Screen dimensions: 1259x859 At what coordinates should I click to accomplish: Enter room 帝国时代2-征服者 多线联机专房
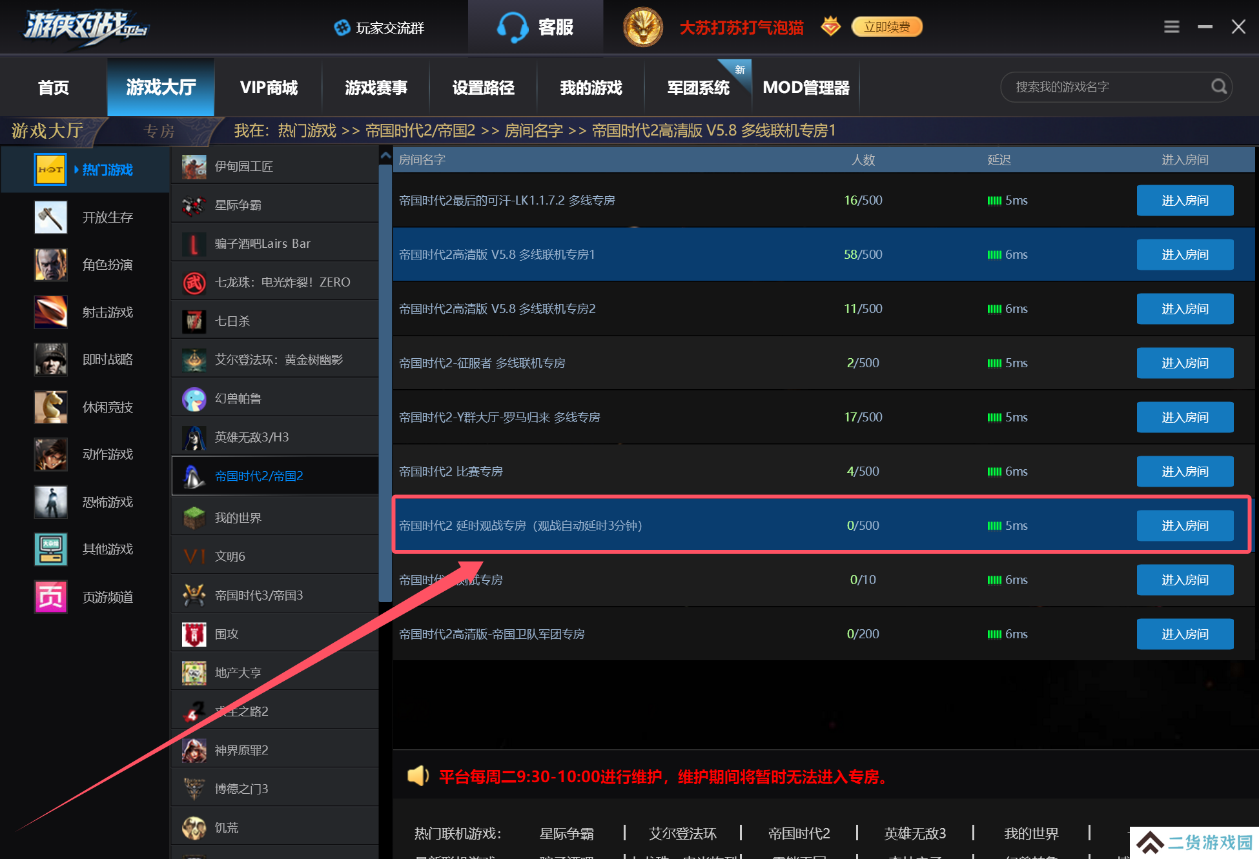click(1185, 363)
